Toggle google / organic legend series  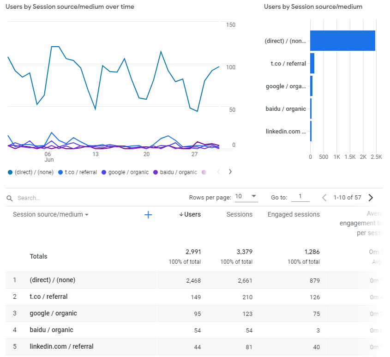pyautogui.click(x=125, y=172)
